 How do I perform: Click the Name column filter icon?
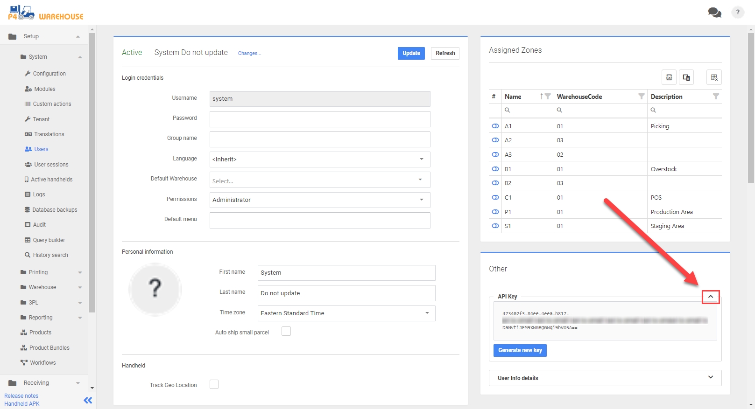[x=548, y=97]
